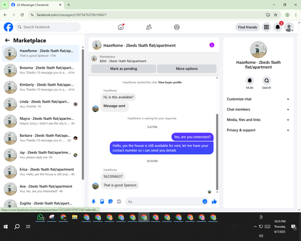Click More options button

pos(187,69)
